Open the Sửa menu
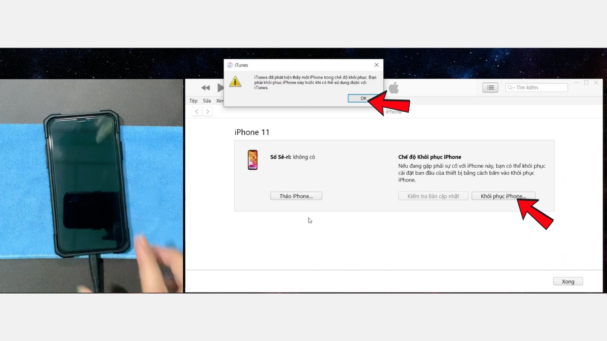Screen dimensions: 607x341 (207, 101)
